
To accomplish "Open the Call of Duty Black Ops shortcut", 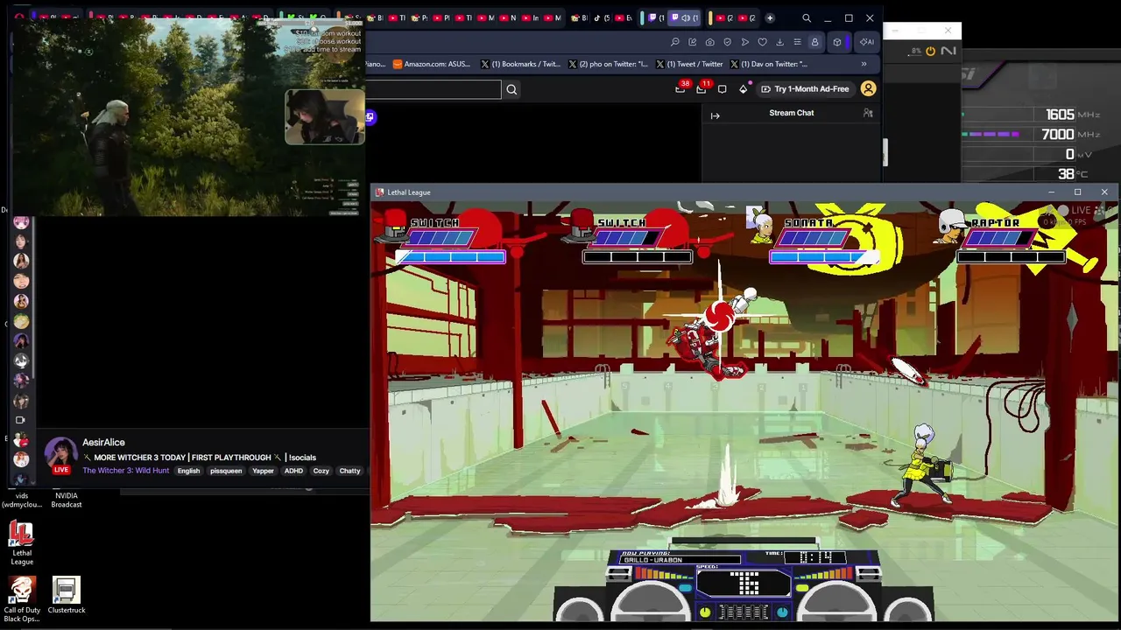I will pos(22,599).
